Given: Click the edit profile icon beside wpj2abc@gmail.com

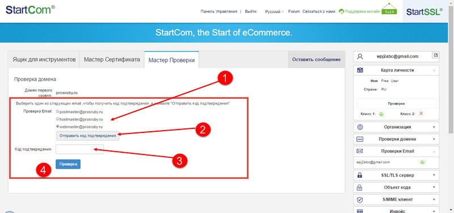Looking at the screenshot, I should (436, 55).
